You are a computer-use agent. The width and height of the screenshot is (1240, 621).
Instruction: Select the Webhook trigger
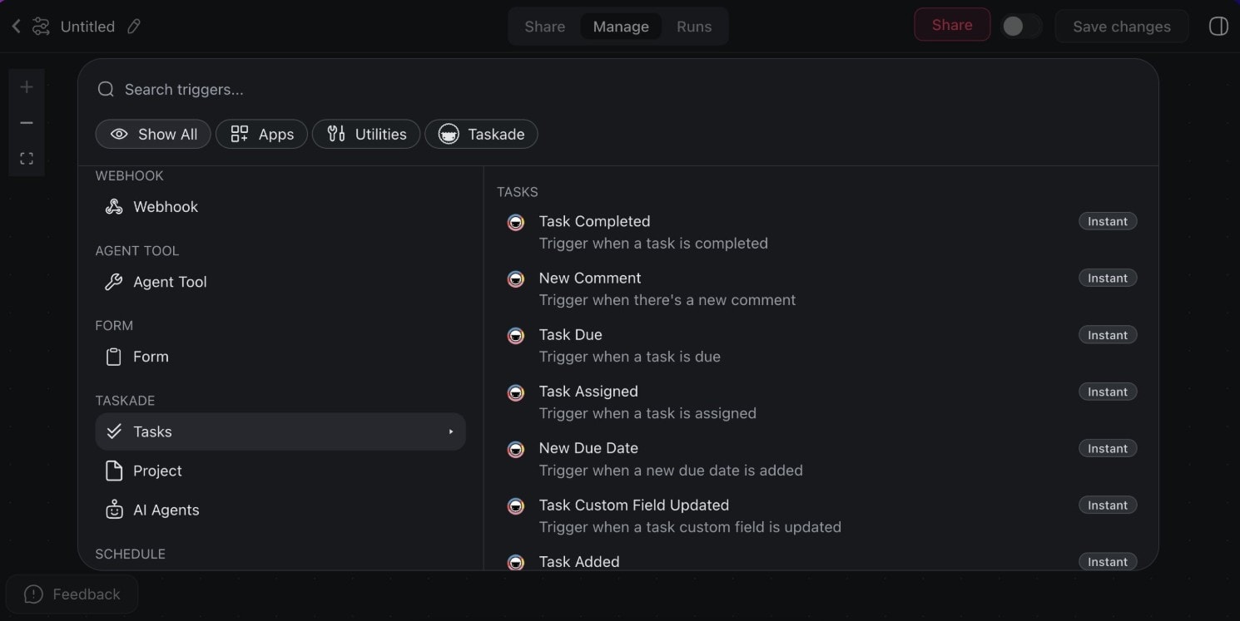[165, 207]
